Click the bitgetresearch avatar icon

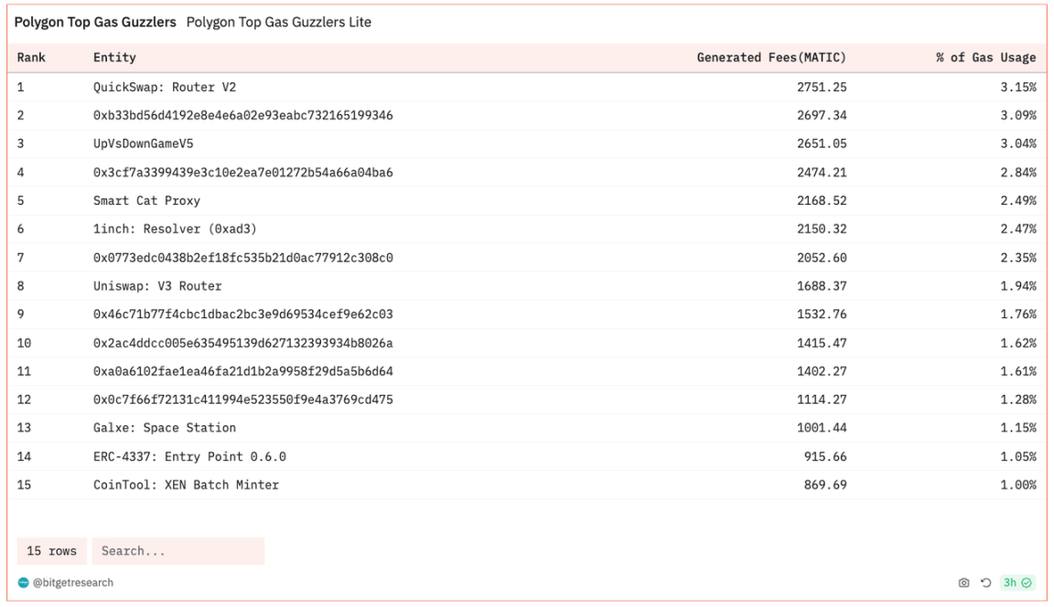23,583
